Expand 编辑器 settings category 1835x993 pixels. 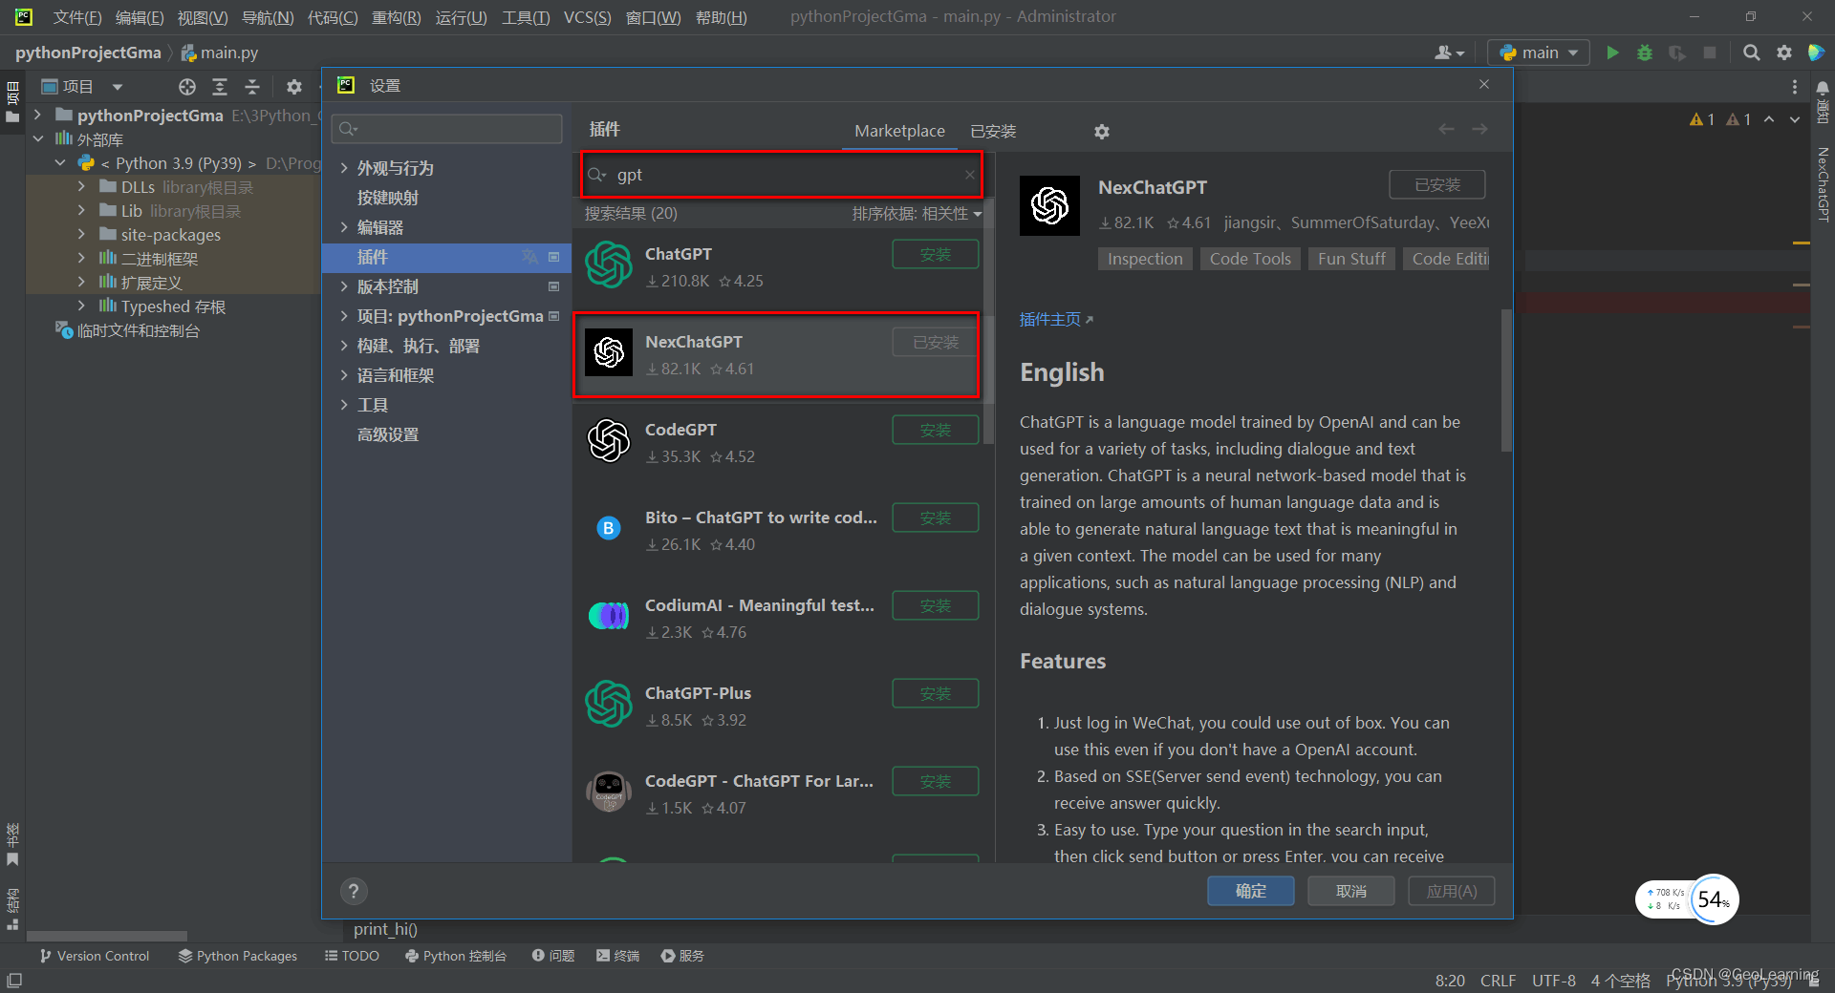[x=344, y=227]
